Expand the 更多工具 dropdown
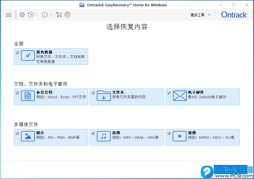Image resolution: width=254 pixels, height=179 pixels. click(201, 15)
